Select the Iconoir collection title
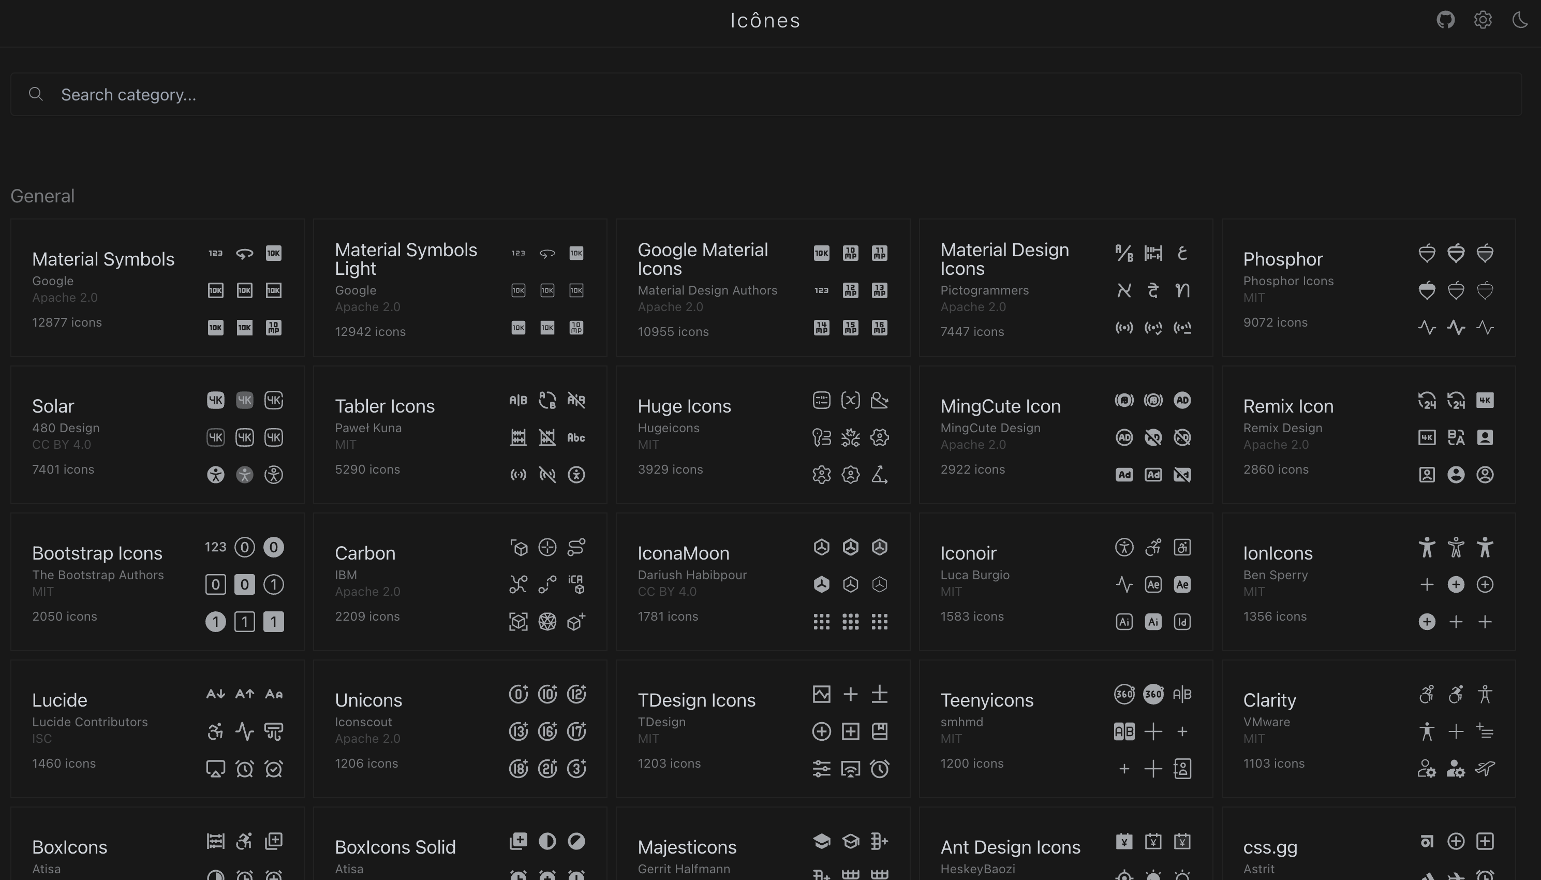The image size is (1541, 880). (x=968, y=553)
